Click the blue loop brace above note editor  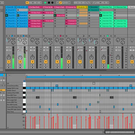(x=80, y=77)
